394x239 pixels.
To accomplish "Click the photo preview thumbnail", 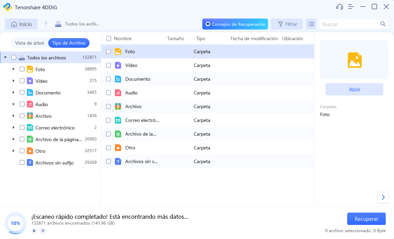I will tap(354, 60).
